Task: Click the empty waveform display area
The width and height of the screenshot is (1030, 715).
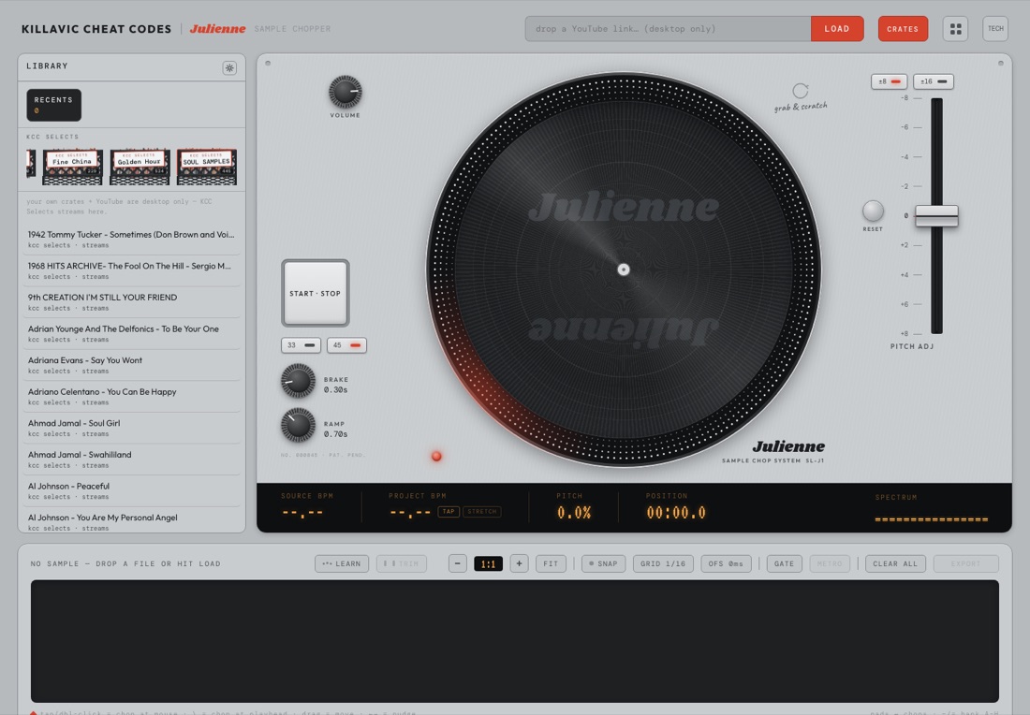Action: 514,641
